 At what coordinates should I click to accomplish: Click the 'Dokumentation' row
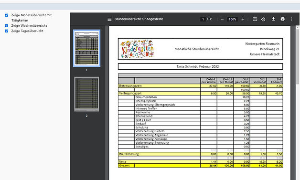coord(201,97)
